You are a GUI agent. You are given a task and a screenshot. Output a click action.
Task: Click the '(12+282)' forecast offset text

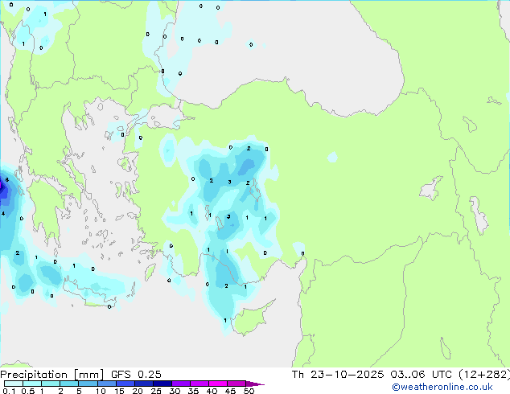(484, 375)
